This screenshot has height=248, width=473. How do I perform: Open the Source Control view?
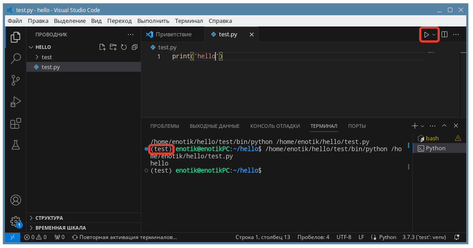(15, 80)
